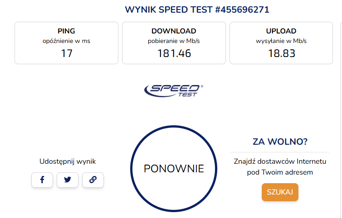Share the result on Twitter
342x218 pixels.
(68, 180)
